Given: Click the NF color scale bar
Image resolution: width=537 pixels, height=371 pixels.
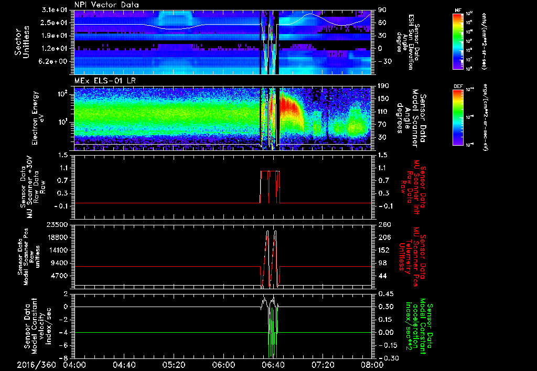Looking at the screenshot, I should [458, 41].
